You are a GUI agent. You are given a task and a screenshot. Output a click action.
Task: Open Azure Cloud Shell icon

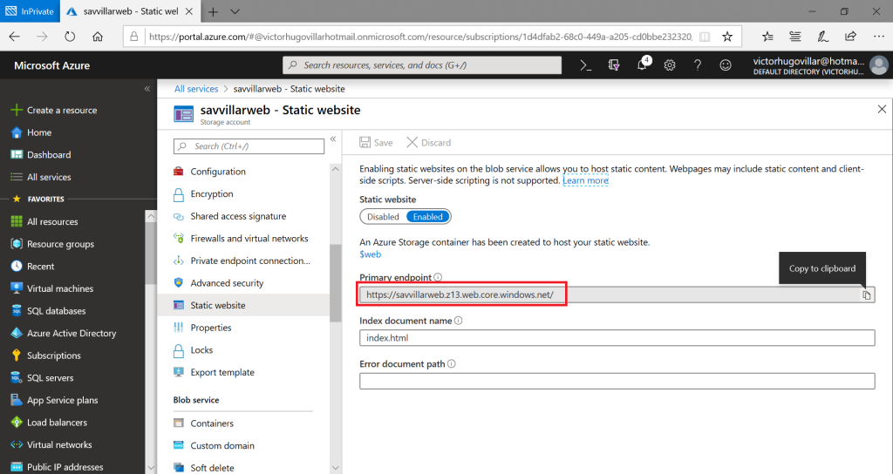pos(585,65)
